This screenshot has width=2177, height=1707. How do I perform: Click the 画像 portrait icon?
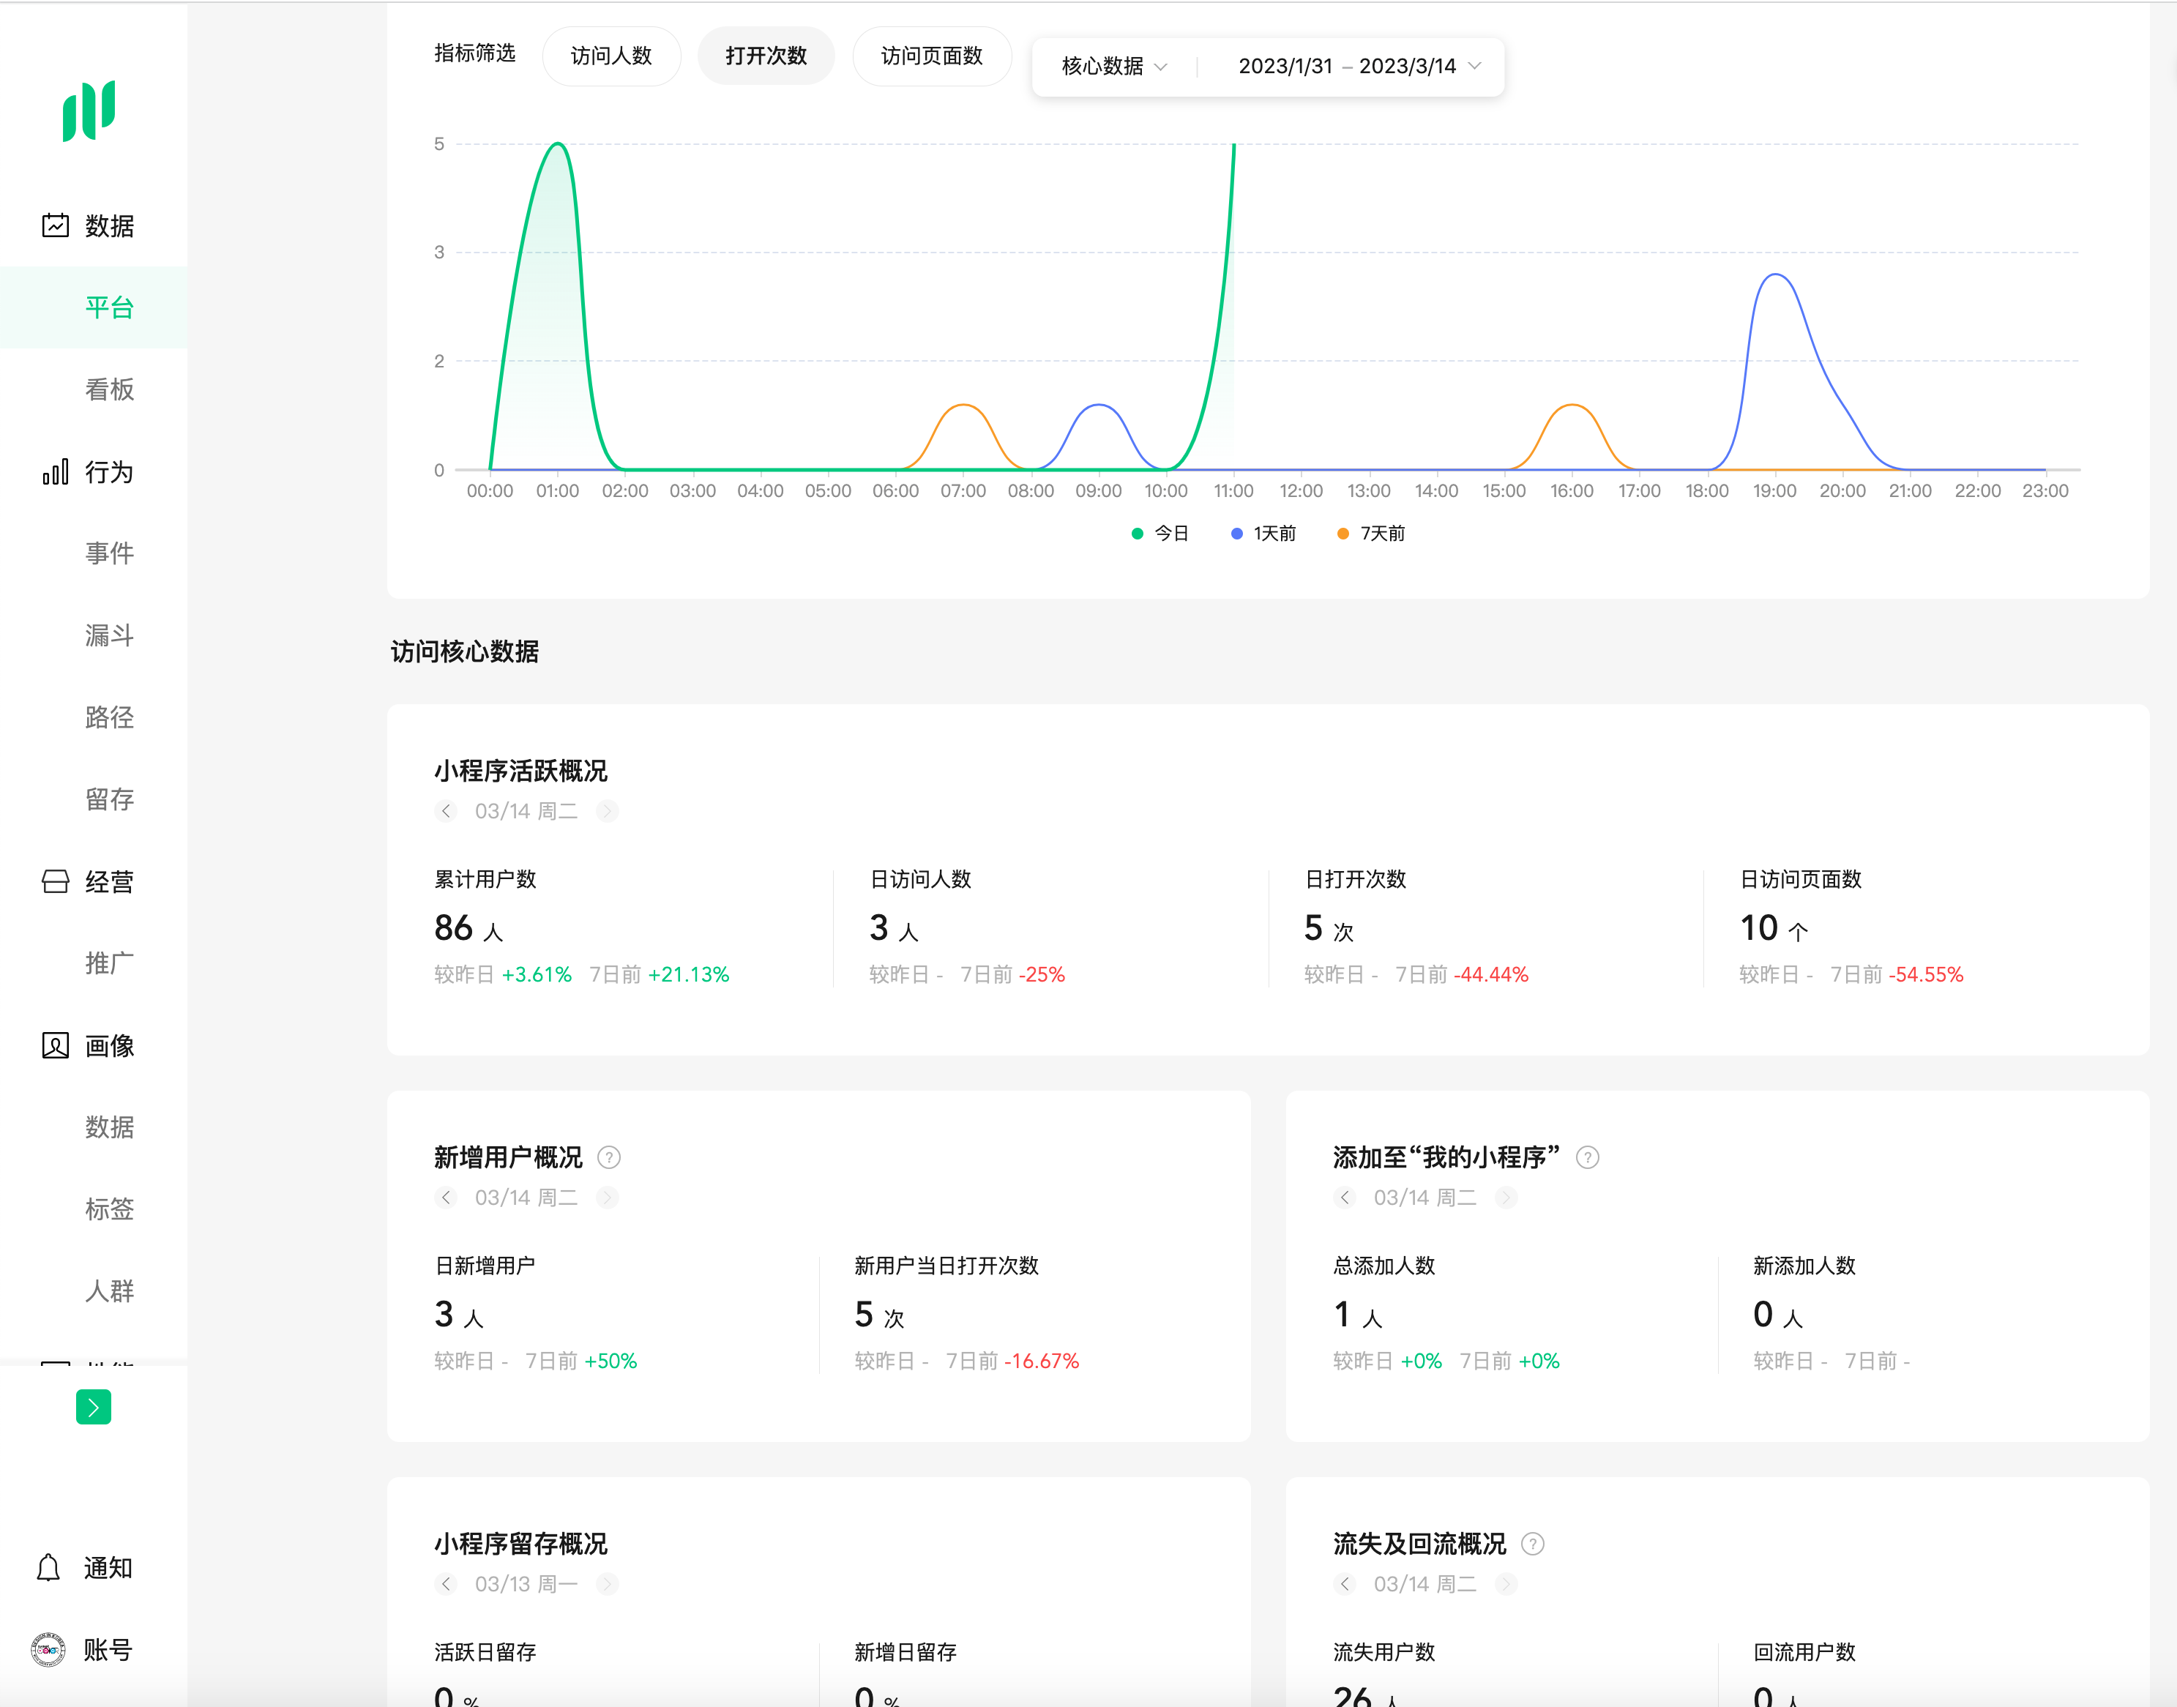click(x=55, y=1045)
